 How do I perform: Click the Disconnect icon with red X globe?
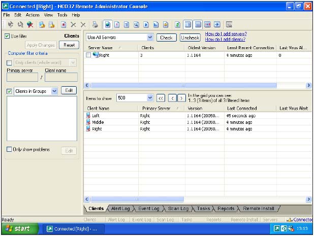tap(30, 24)
